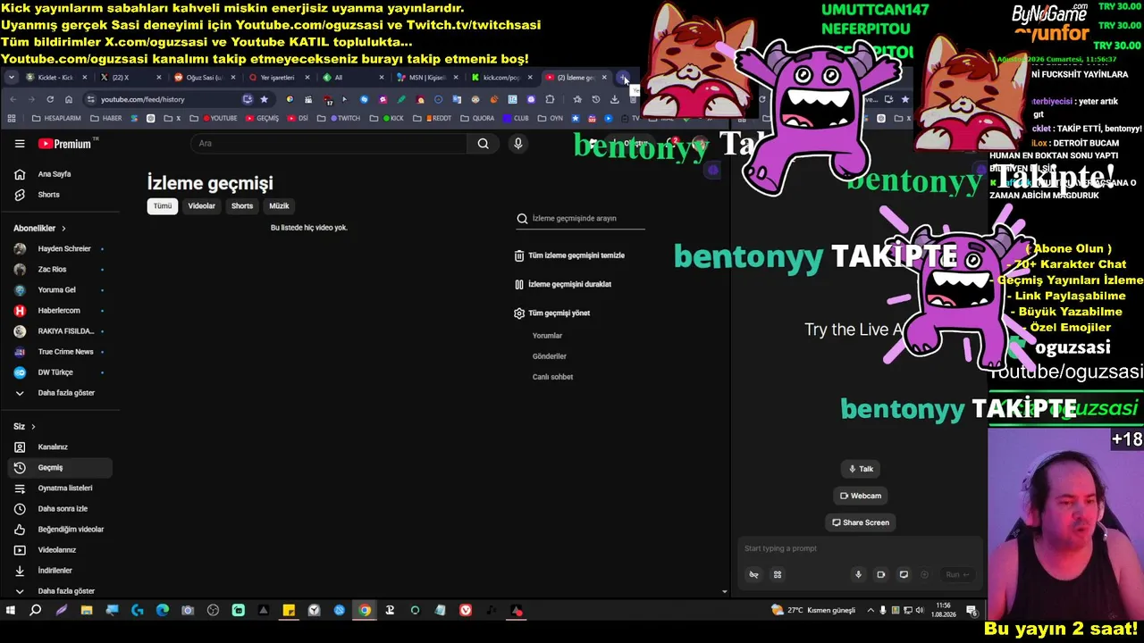
Task: Open the True Crime News channel
Action: click(61, 352)
